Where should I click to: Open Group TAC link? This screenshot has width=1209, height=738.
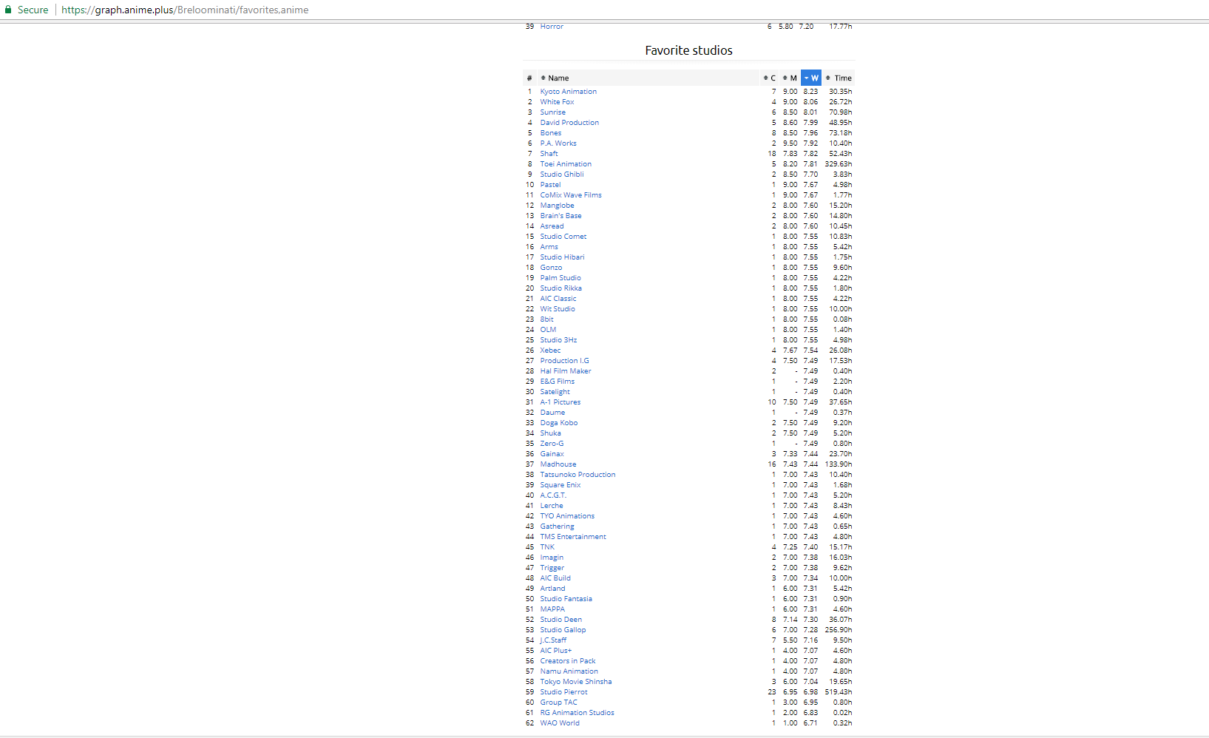point(559,703)
